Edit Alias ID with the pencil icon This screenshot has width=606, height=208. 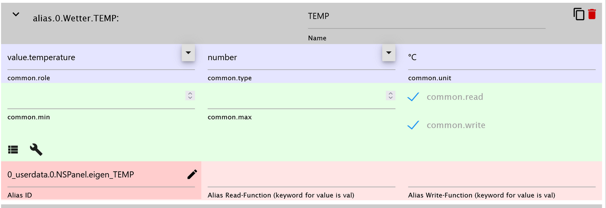[x=192, y=174]
